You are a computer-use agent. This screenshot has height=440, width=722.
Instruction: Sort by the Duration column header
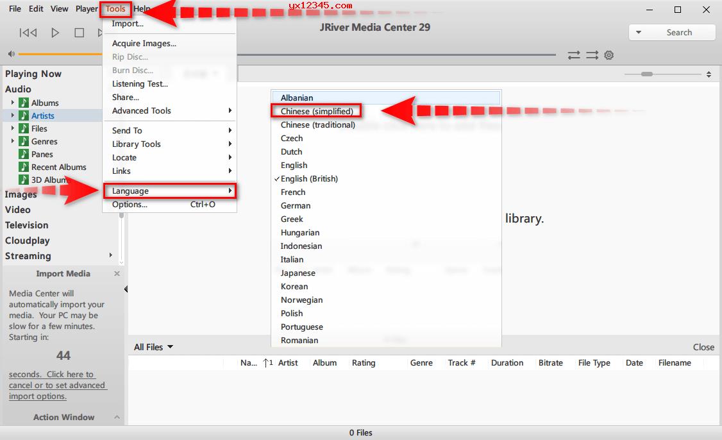point(507,362)
